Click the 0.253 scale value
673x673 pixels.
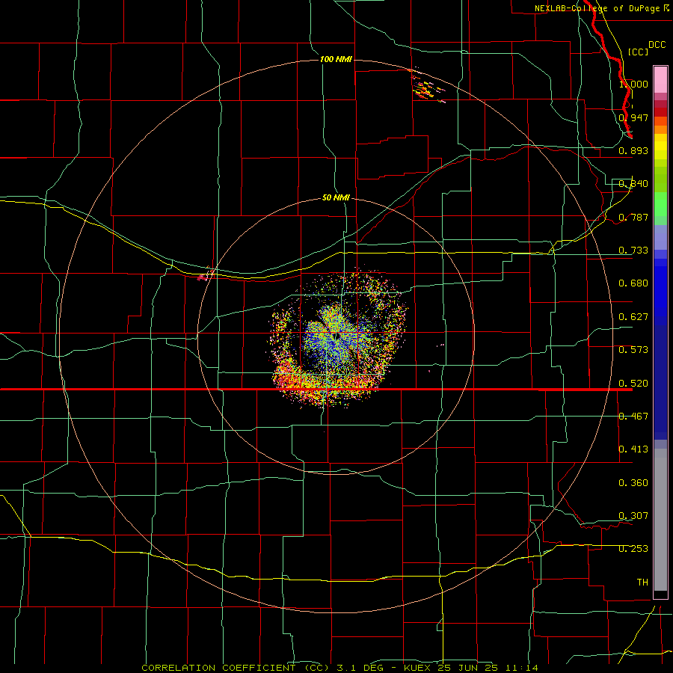tap(633, 549)
